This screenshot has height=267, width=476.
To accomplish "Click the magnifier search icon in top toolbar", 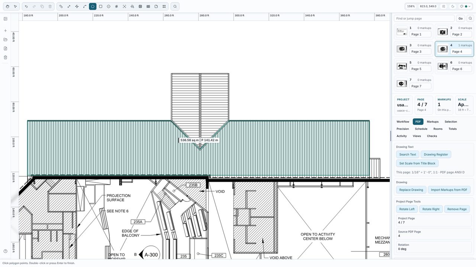I will [175, 6].
